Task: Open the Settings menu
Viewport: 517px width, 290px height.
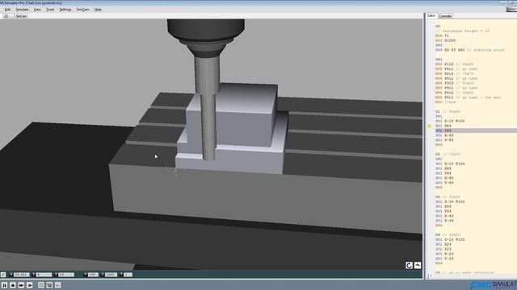Action: tap(65, 10)
